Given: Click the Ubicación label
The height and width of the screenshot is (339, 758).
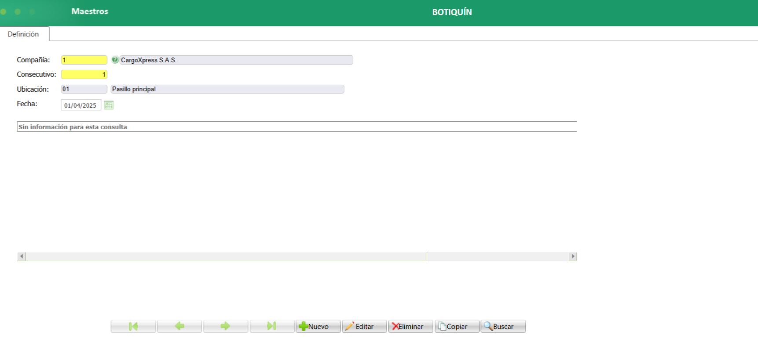Looking at the screenshot, I should [33, 89].
